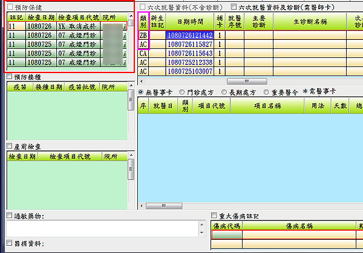
Task: Select the 無醫事卡 radio button
Action: [142, 92]
